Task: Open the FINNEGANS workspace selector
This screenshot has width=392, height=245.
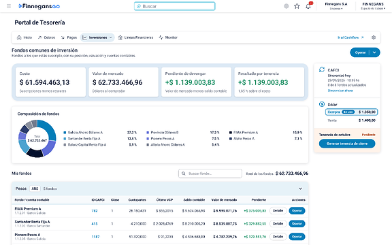Action: coord(373,6)
